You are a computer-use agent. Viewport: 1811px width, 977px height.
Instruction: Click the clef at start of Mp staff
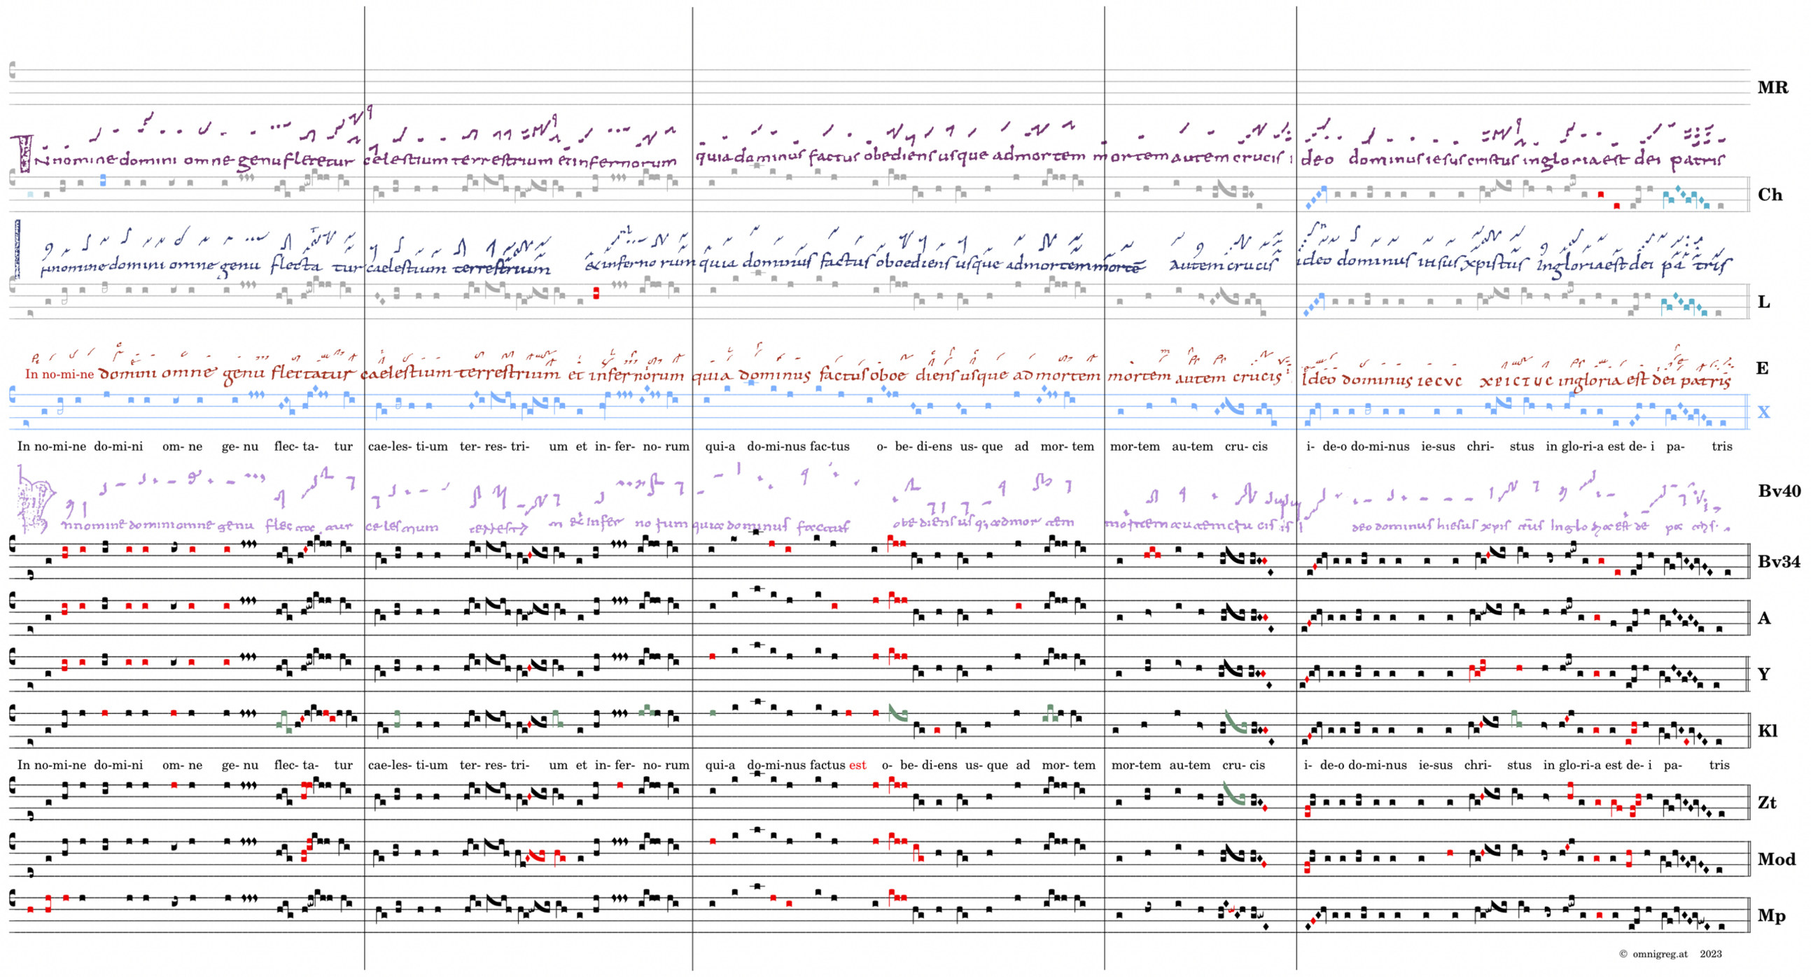click(x=12, y=898)
